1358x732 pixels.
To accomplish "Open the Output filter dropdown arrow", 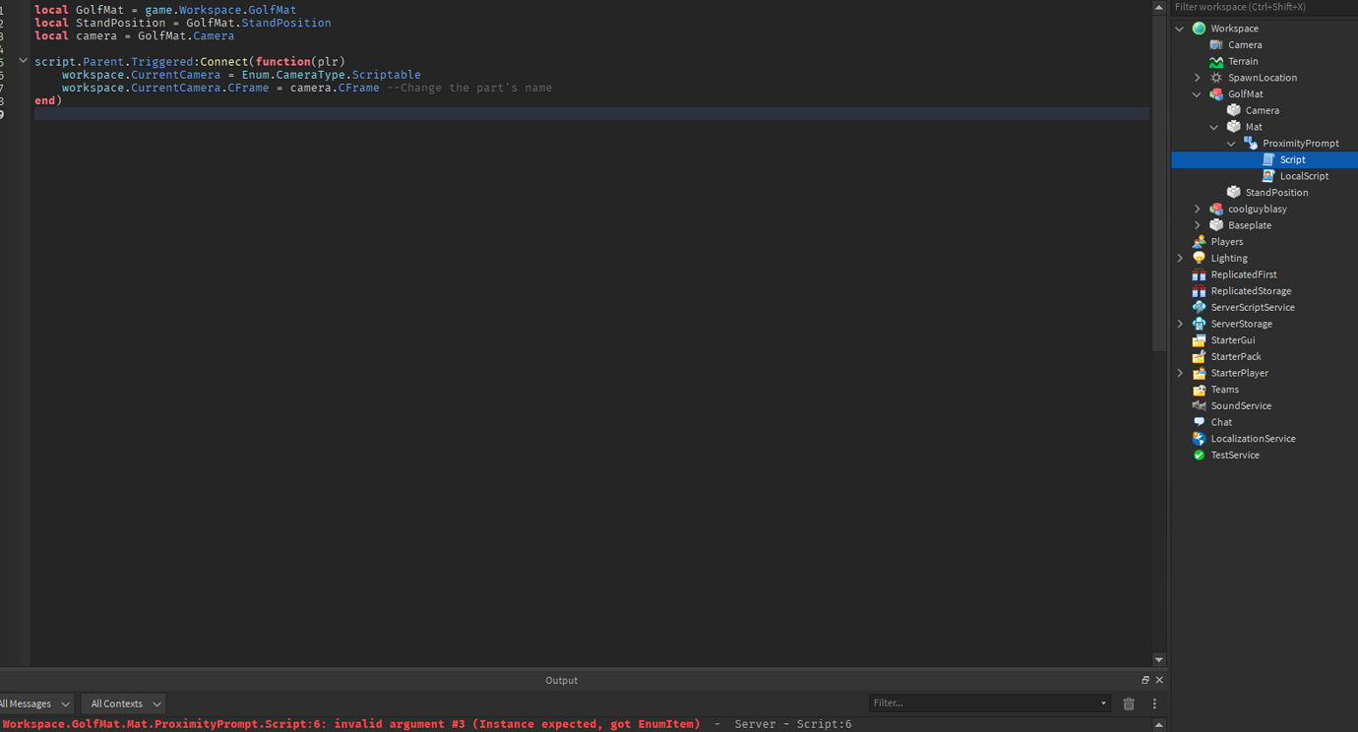I will [x=1103, y=703].
